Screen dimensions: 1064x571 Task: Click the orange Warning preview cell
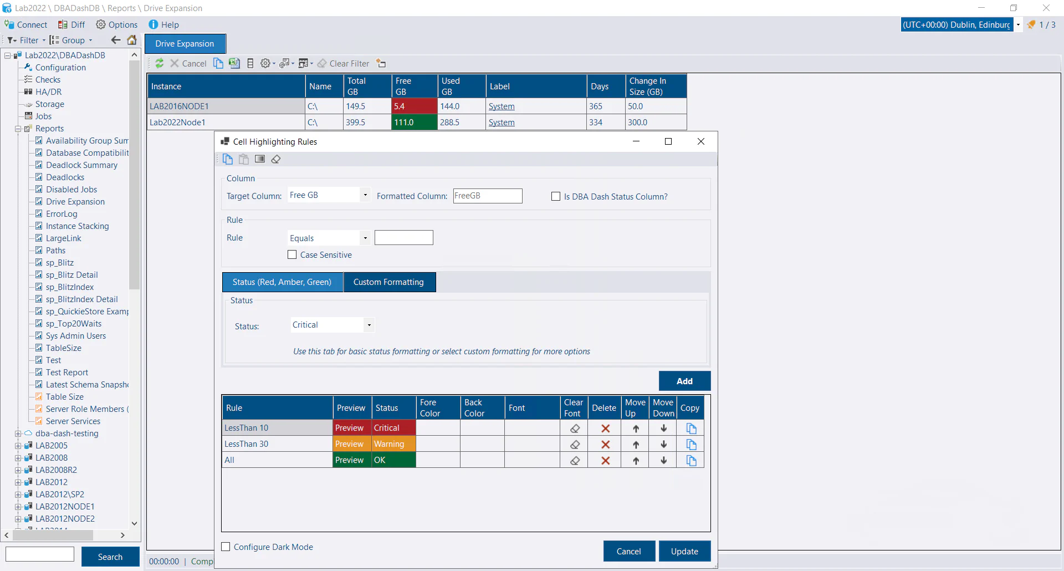(x=352, y=444)
